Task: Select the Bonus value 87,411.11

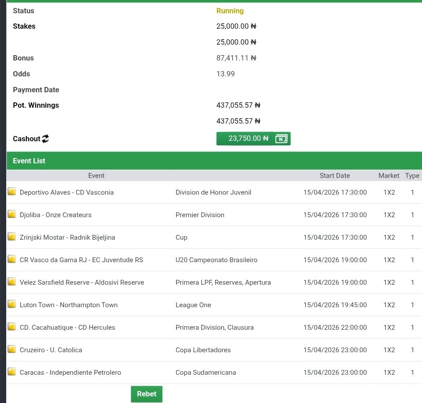Action: point(236,58)
